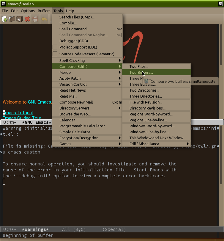The height and width of the screenshot is (241, 224).
Task: Open the Options menu
Action: 28,11
